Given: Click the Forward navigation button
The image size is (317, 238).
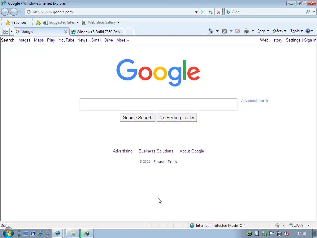Looking at the screenshot, I should click(14, 12).
